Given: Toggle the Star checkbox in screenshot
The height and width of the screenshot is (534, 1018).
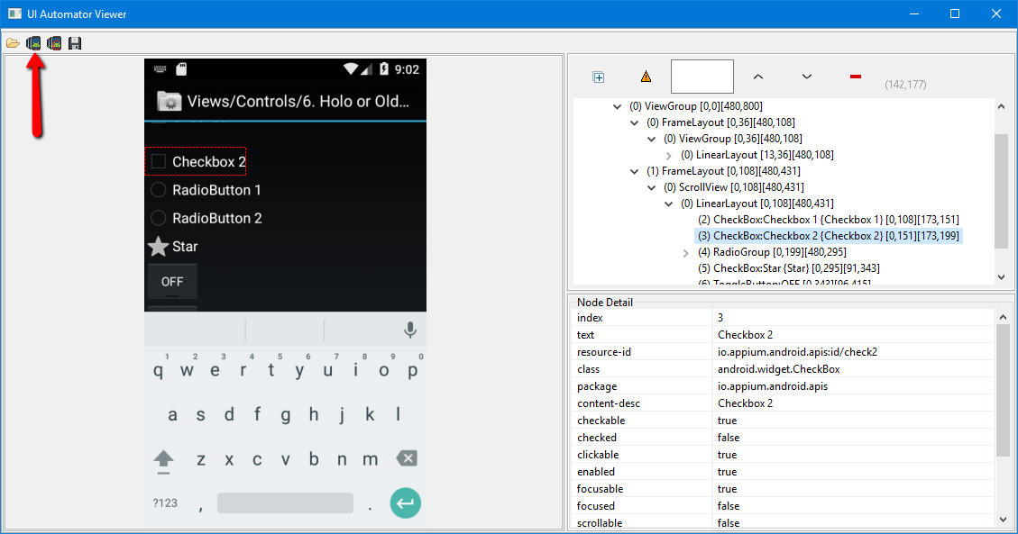Looking at the screenshot, I should tap(159, 246).
